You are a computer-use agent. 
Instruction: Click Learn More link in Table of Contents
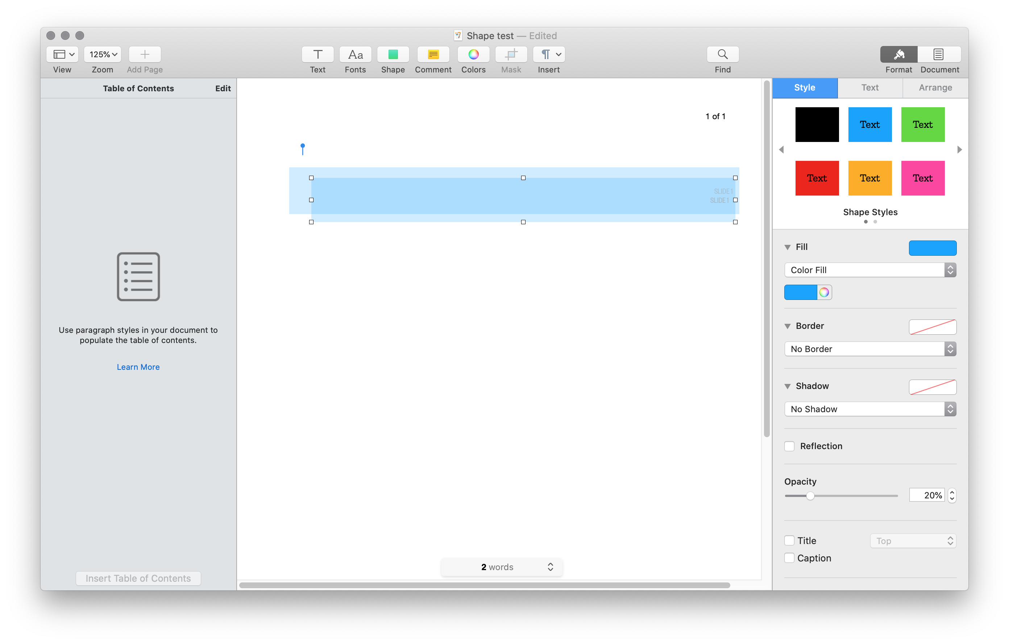point(137,367)
